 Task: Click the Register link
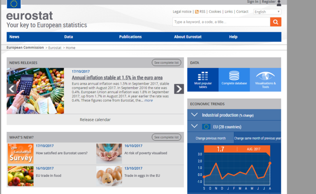[x=268, y=2]
